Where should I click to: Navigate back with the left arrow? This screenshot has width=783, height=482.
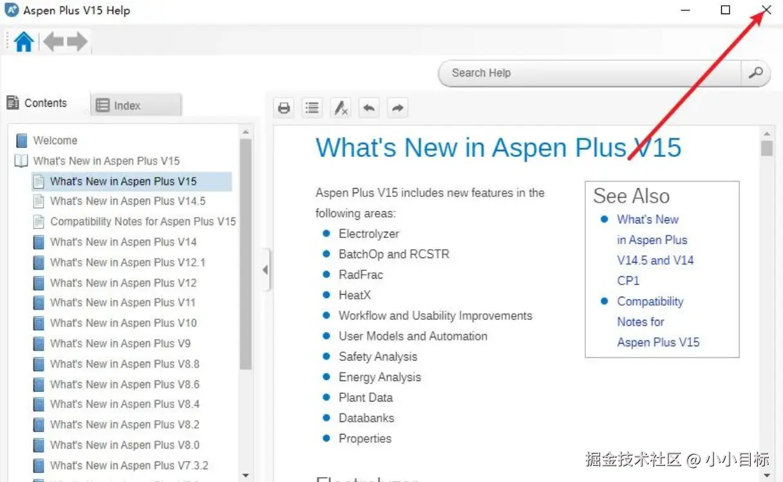[53, 42]
